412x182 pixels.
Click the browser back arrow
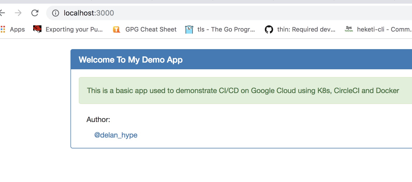point(2,13)
